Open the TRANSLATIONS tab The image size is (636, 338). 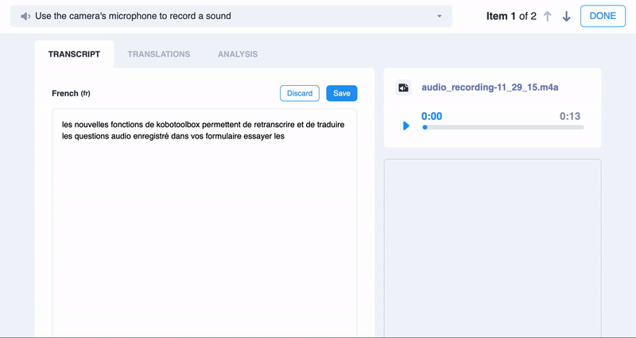(159, 54)
